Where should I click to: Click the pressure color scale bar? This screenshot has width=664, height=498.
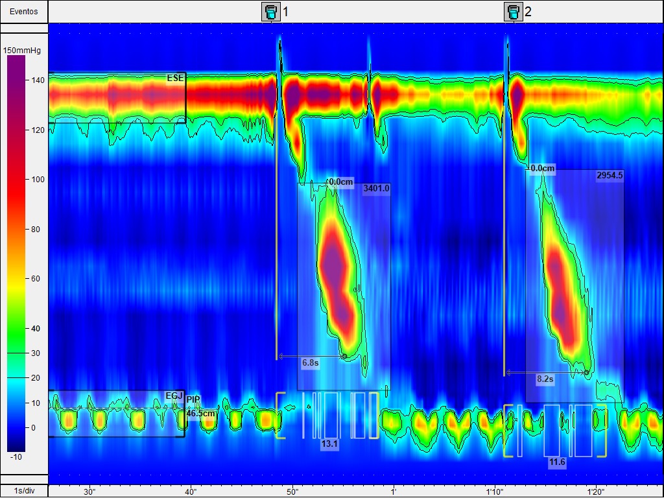click(16, 253)
